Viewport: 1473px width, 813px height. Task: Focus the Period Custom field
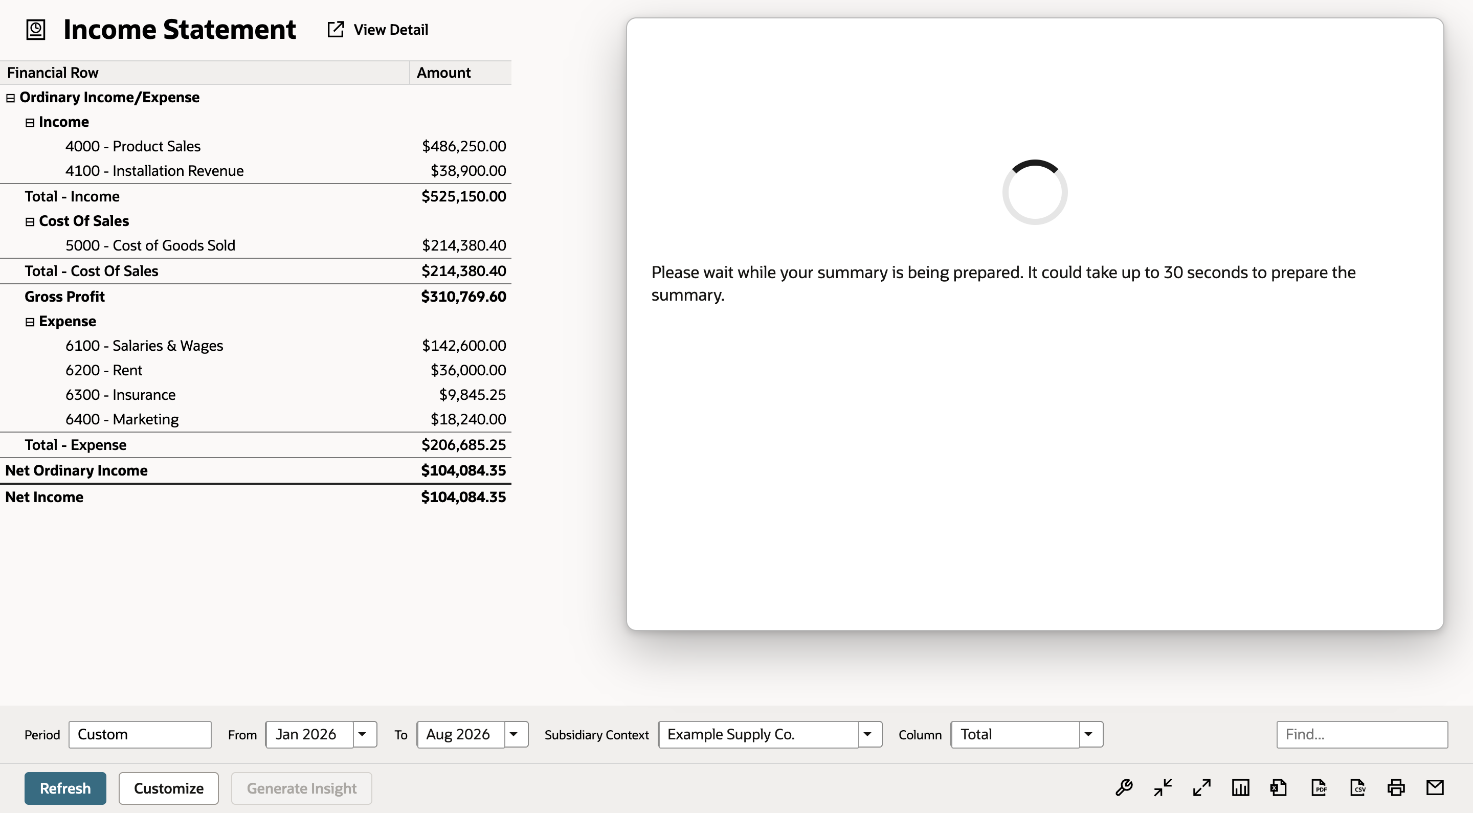tap(140, 735)
